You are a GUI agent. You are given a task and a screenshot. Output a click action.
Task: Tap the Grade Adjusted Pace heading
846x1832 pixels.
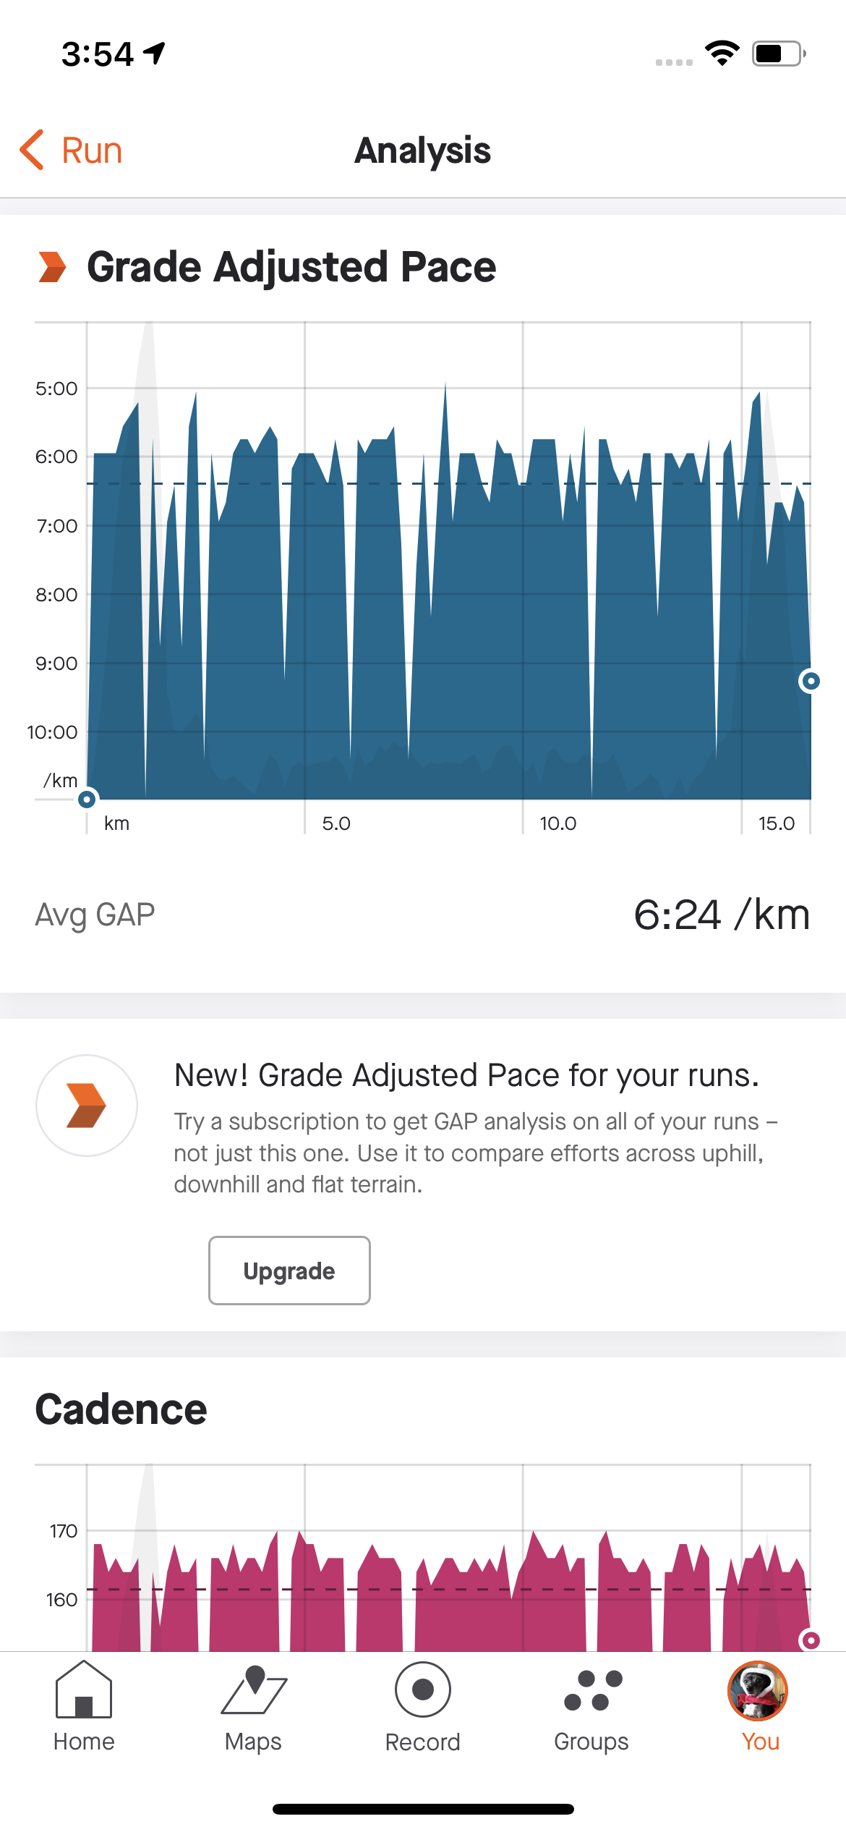291,267
